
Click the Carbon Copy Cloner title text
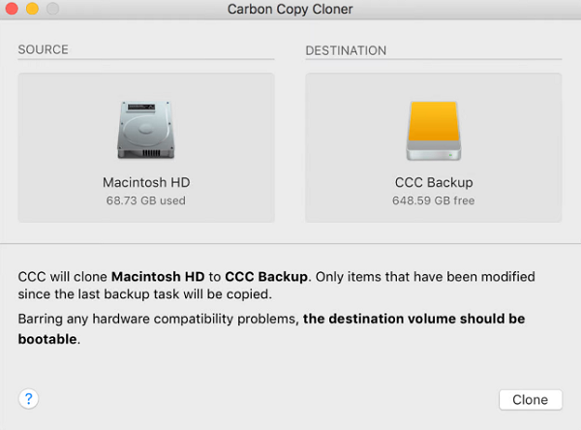(290, 10)
